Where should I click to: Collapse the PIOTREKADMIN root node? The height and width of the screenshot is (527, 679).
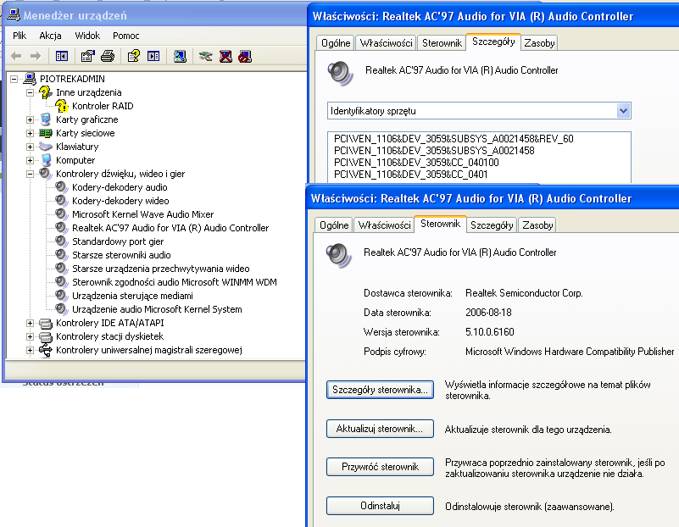click(x=14, y=79)
